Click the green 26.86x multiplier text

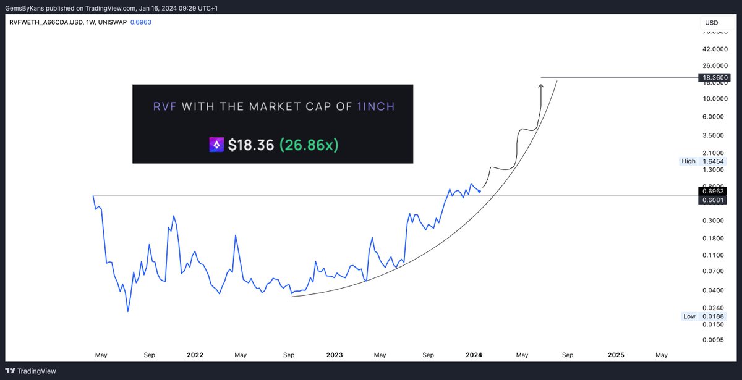click(x=309, y=145)
